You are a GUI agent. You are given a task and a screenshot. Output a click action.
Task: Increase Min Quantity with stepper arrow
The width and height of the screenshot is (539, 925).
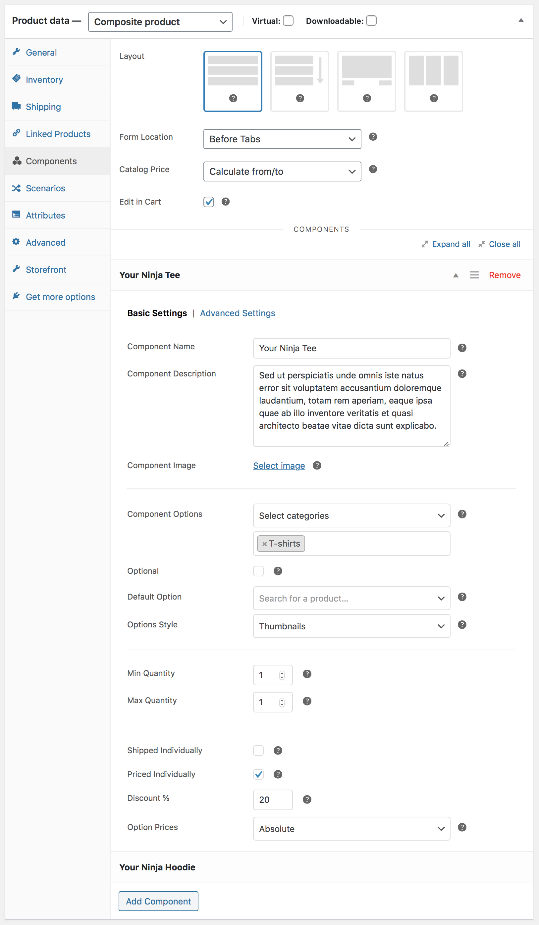click(x=282, y=672)
